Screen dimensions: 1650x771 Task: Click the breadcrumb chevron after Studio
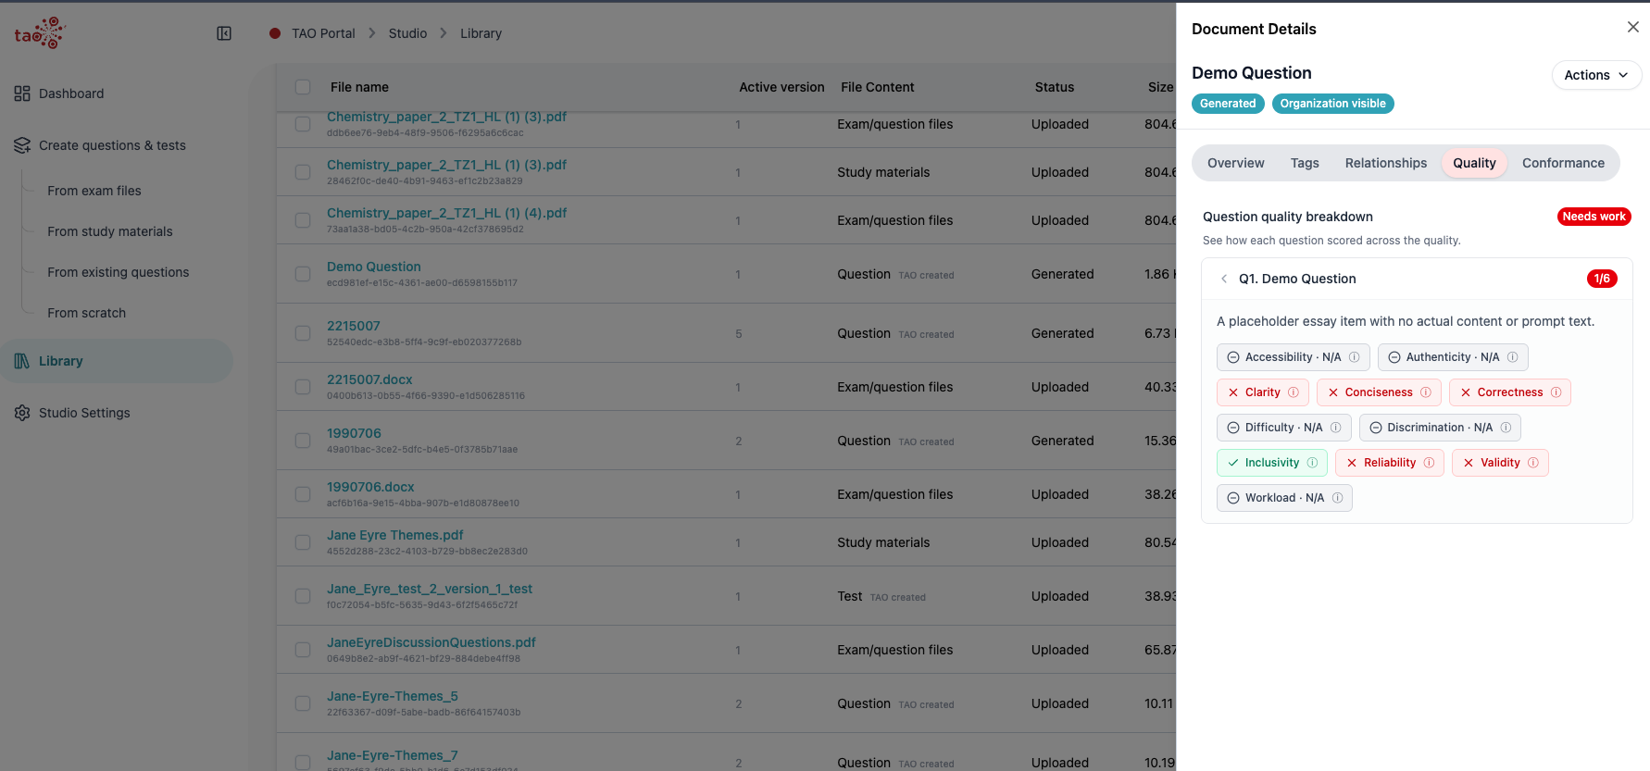coord(444,33)
